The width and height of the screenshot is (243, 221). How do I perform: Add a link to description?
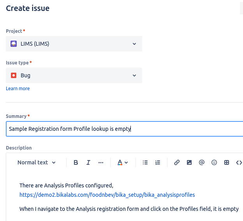[x=177, y=162]
